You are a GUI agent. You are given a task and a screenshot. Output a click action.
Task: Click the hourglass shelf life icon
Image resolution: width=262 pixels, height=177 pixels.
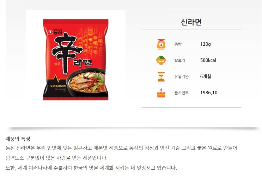[x=161, y=77]
